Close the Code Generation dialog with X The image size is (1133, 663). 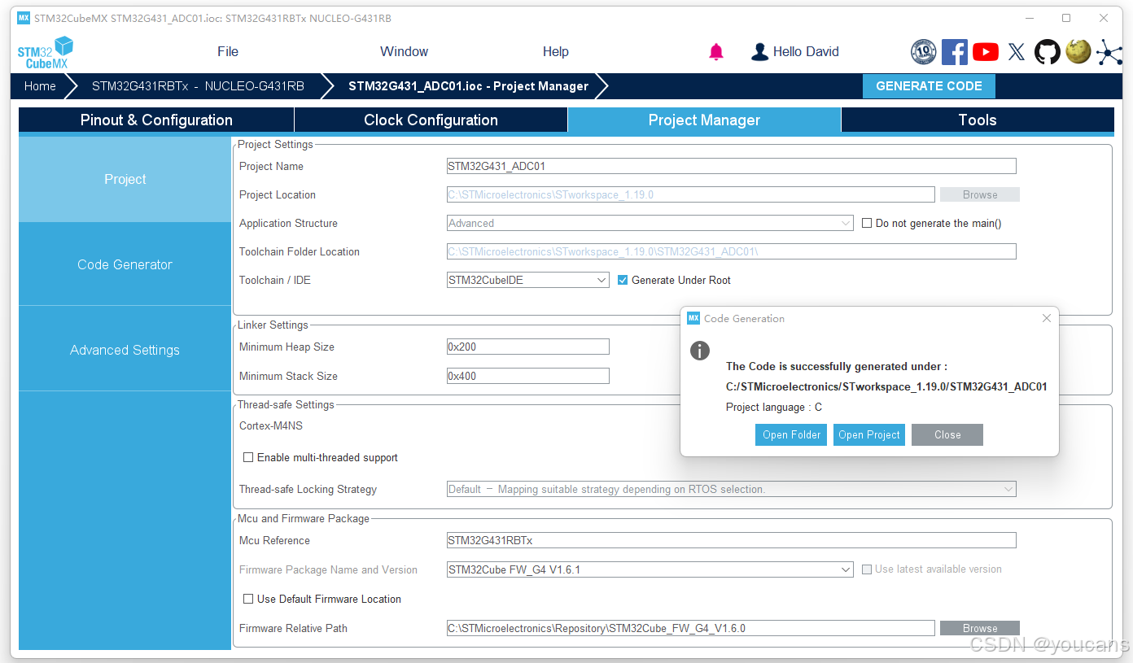(x=1047, y=318)
